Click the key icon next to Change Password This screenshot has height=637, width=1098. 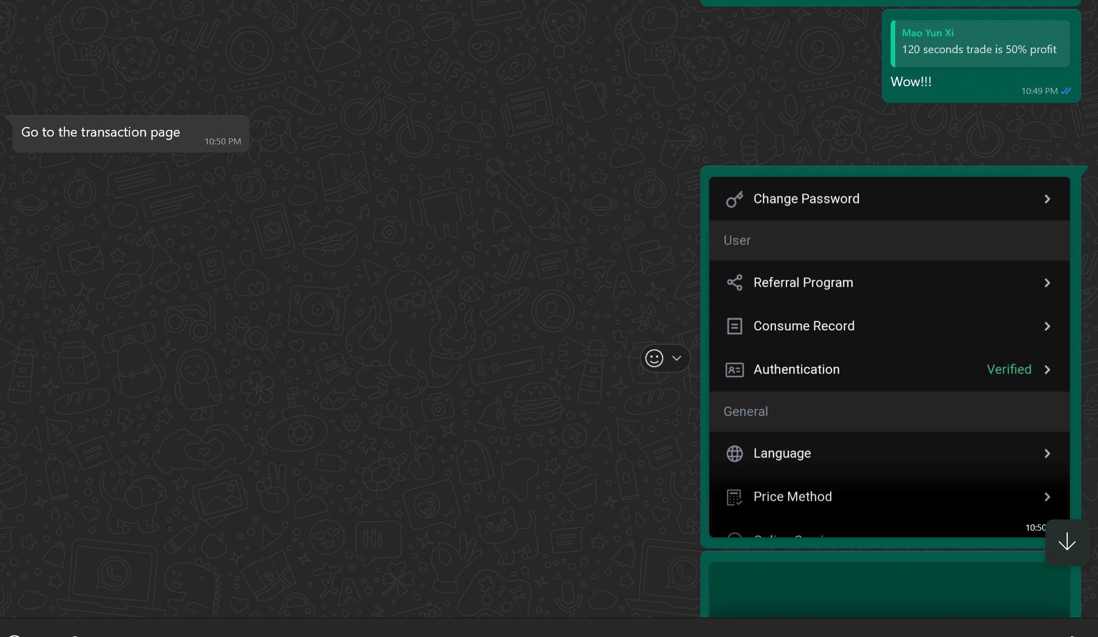(734, 199)
